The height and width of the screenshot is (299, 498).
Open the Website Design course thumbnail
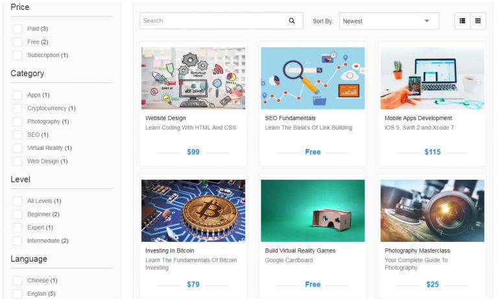(x=193, y=78)
